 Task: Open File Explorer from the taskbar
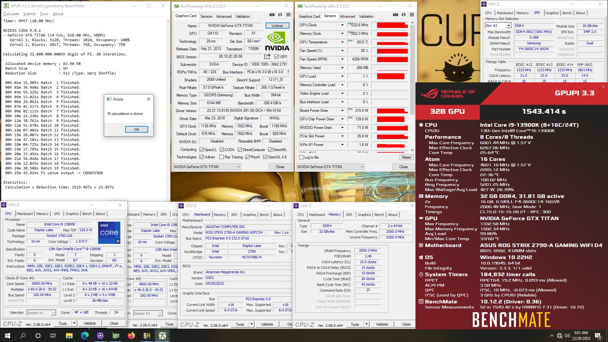[x=69, y=336]
